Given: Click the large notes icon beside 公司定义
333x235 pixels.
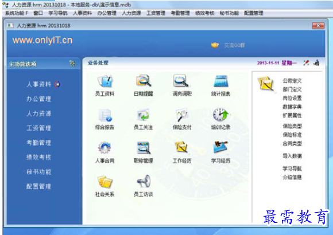Looking at the screenshot, I should [266, 84].
